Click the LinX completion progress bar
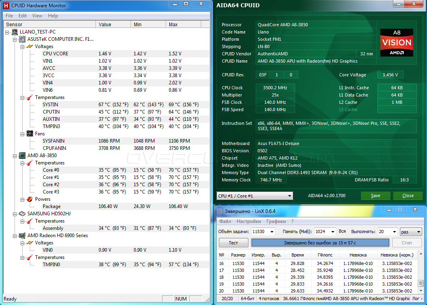Image resolution: width=427 pixels, height=305 pixels. (x=320, y=243)
